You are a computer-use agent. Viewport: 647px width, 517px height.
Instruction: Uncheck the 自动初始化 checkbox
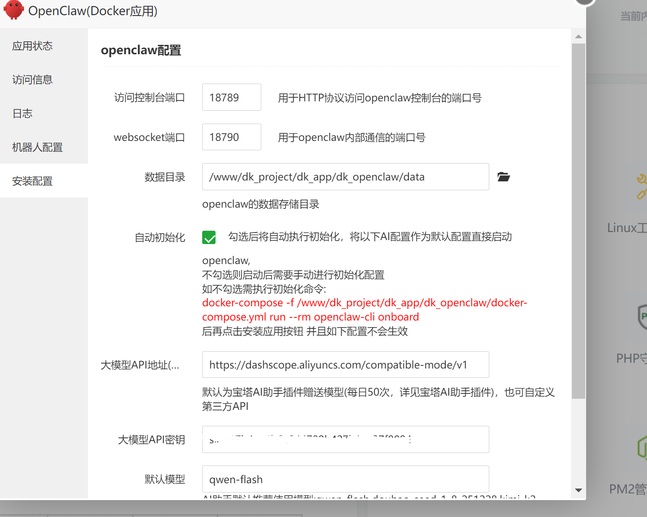coord(209,237)
